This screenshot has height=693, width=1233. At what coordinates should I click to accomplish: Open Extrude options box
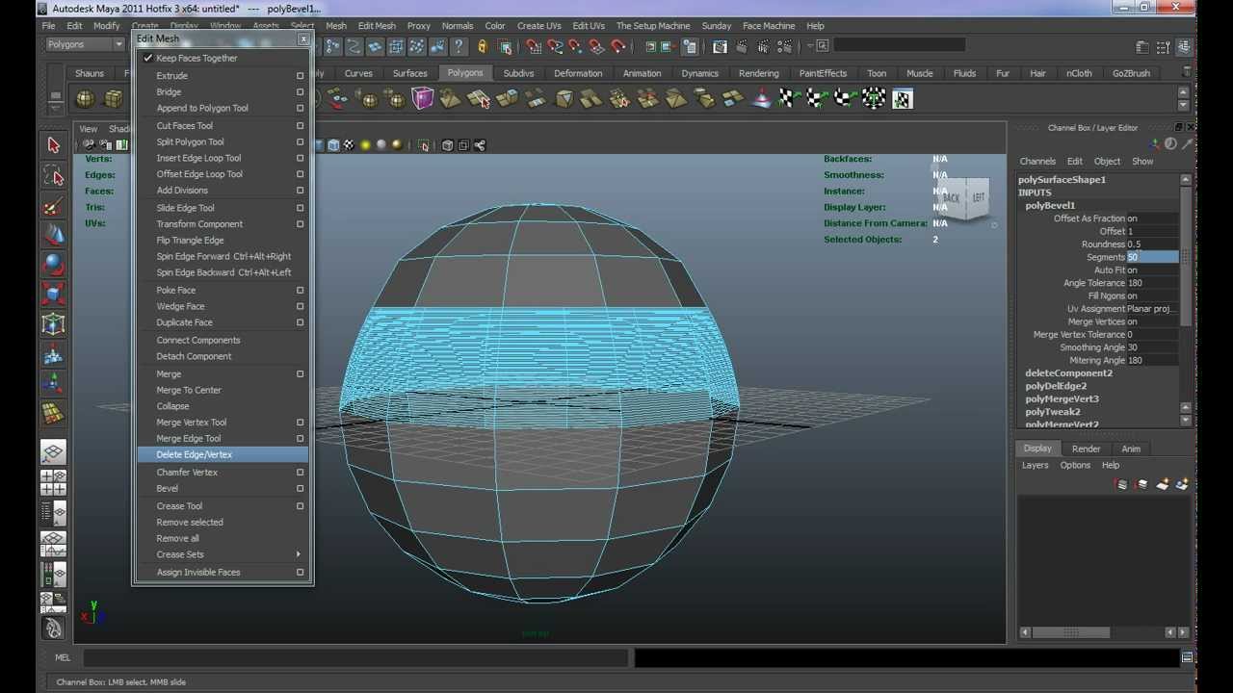pyautogui.click(x=300, y=76)
